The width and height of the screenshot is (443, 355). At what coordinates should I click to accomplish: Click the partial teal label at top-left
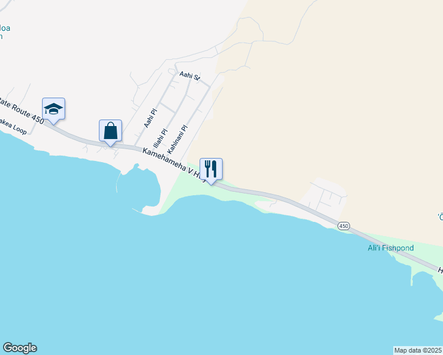click(5, 32)
